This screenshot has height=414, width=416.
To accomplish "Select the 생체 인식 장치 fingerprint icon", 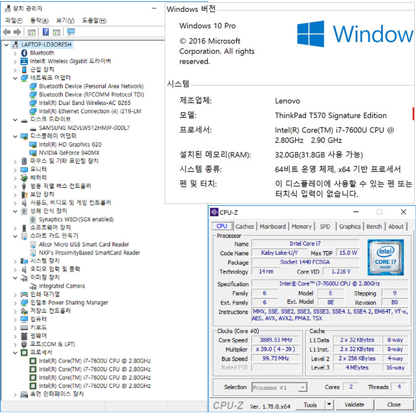I will (x=24, y=211).
